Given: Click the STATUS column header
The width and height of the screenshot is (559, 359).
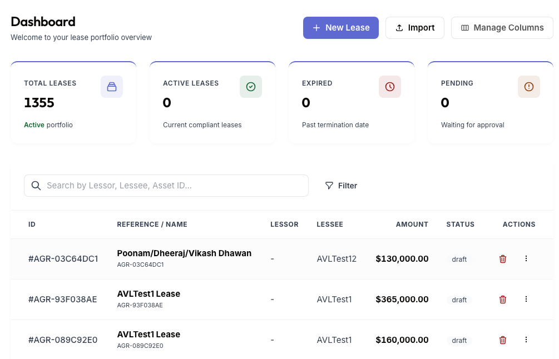Looking at the screenshot, I should tap(460, 225).
